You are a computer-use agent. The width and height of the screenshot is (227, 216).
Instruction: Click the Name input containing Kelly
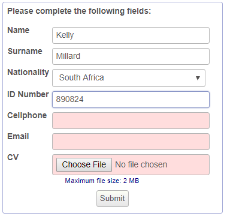131,35
